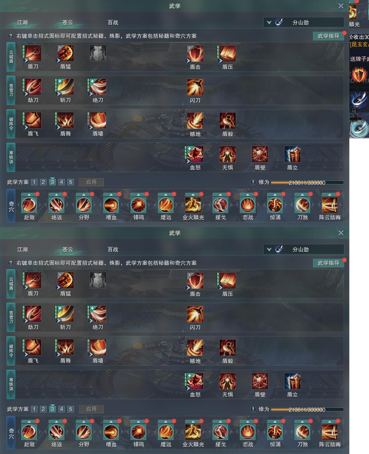Viewport: 369px width, 454px height.
Task: Select the 盾压 skill icon in top panel
Action: point(228,54)
